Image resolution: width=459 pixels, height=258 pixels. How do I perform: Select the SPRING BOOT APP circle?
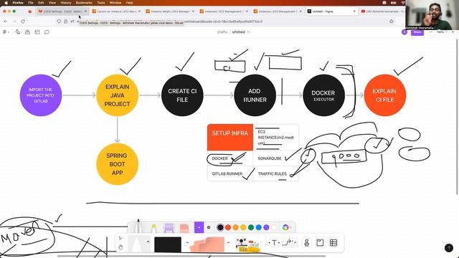pos(117,164)
